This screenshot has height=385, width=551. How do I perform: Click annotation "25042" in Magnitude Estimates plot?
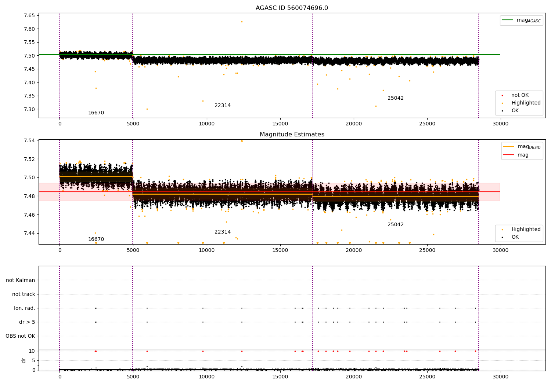pos(396,225)
